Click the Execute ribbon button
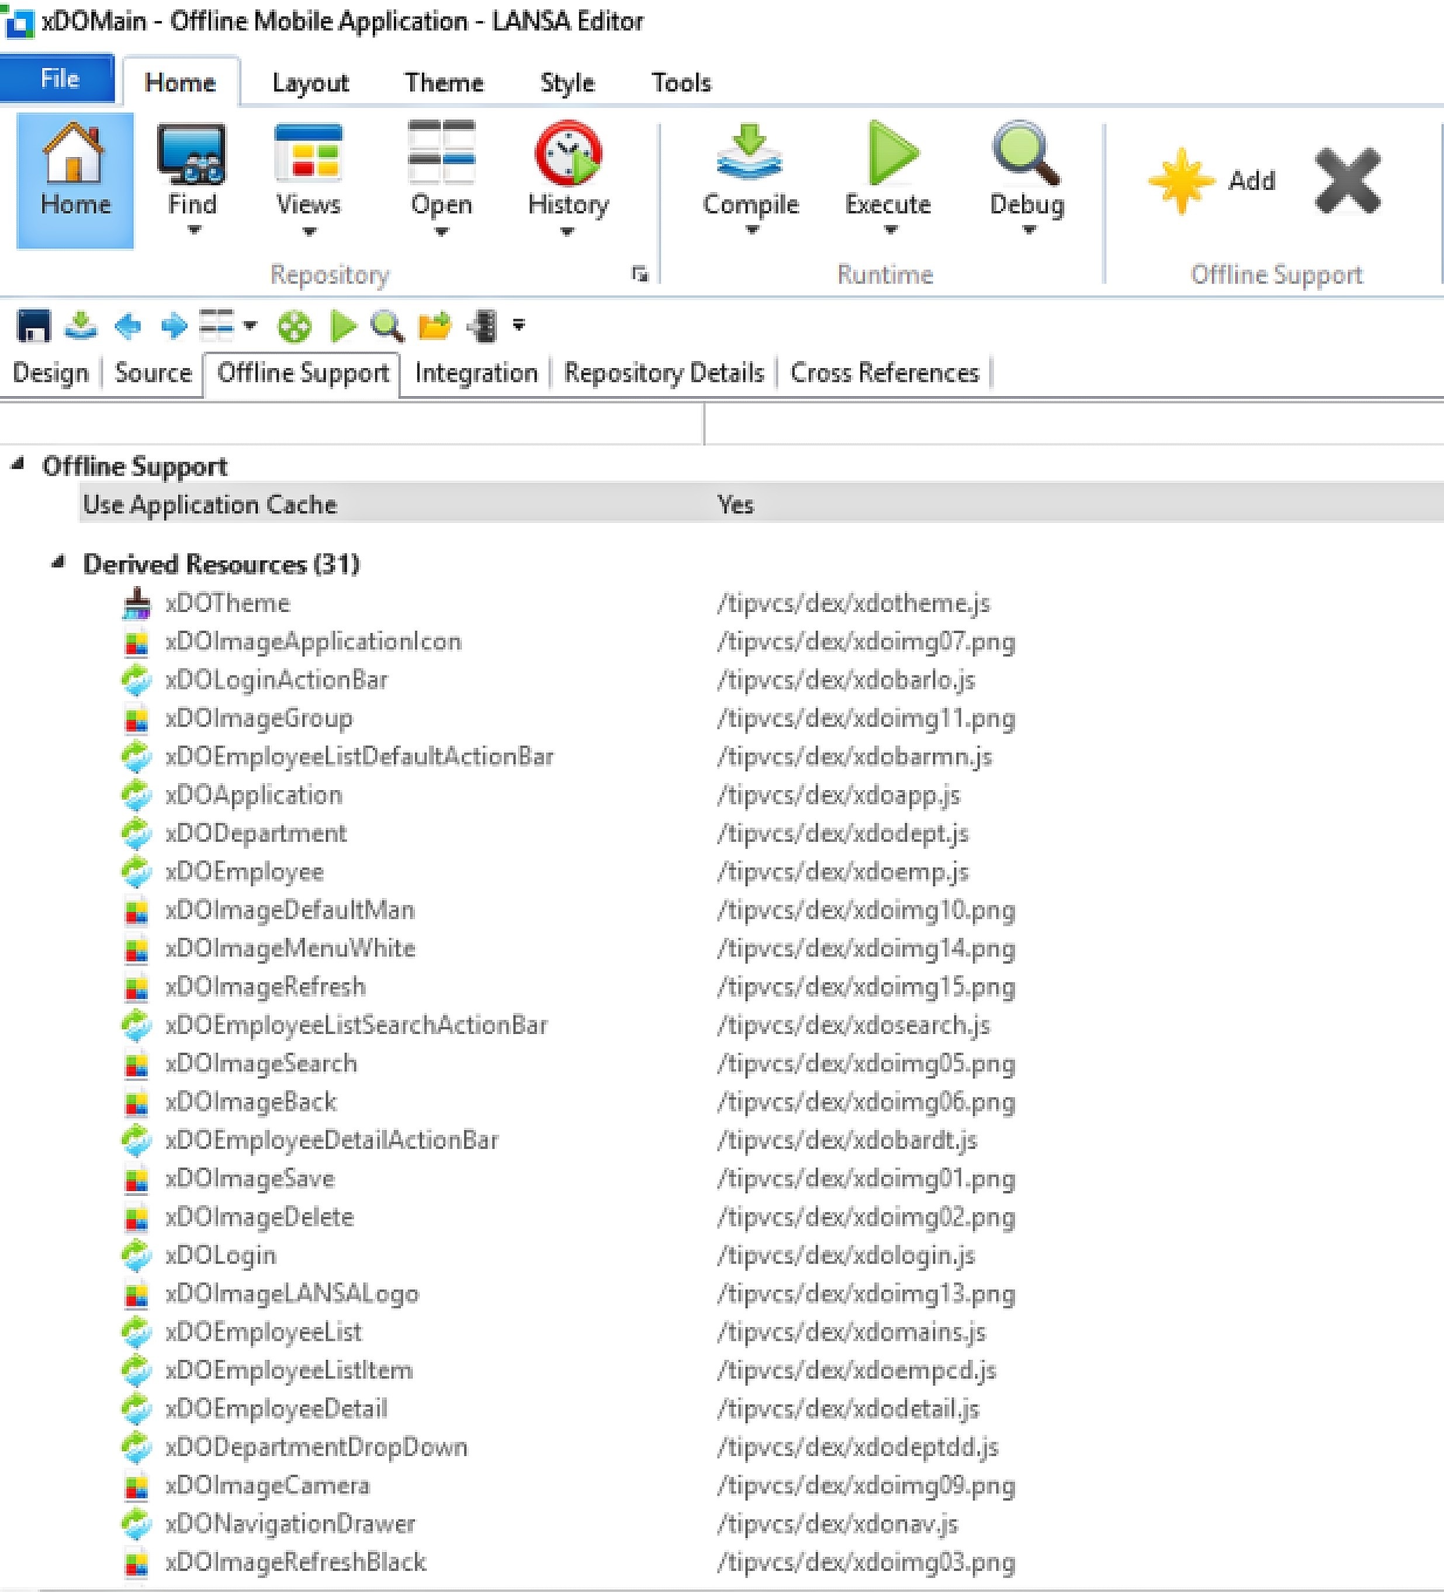Viewport: 1444px width, 1592px height. pos(888,169)
